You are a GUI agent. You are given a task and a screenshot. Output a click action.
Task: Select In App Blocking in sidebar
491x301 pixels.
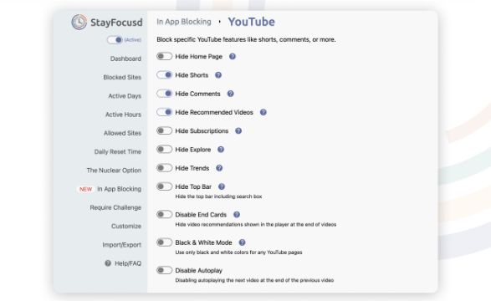click(120, 189)
